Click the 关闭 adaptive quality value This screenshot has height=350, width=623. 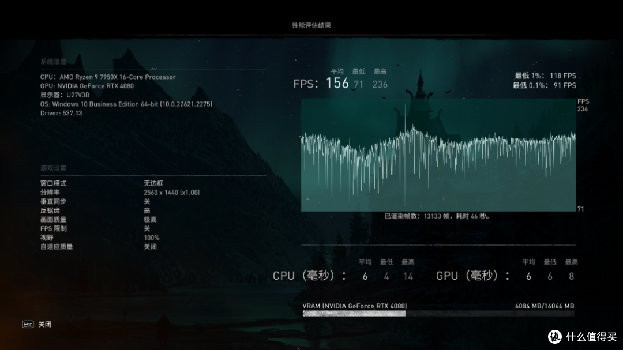150,247
